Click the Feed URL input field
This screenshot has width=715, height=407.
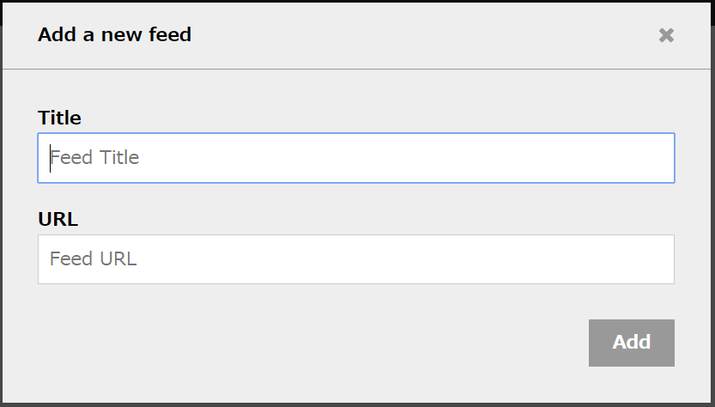[x=355, y=259]
